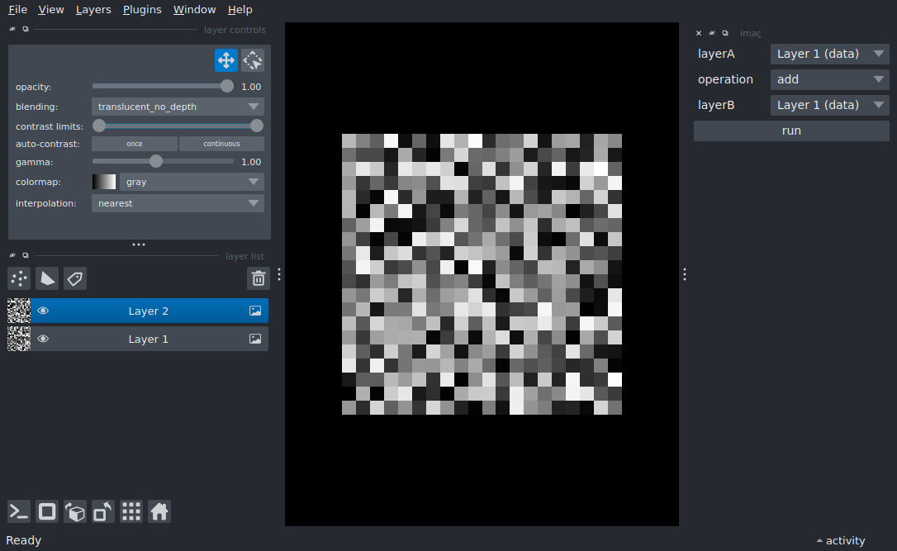Select the Layer 2 thumbnail

tap(19, 311)
